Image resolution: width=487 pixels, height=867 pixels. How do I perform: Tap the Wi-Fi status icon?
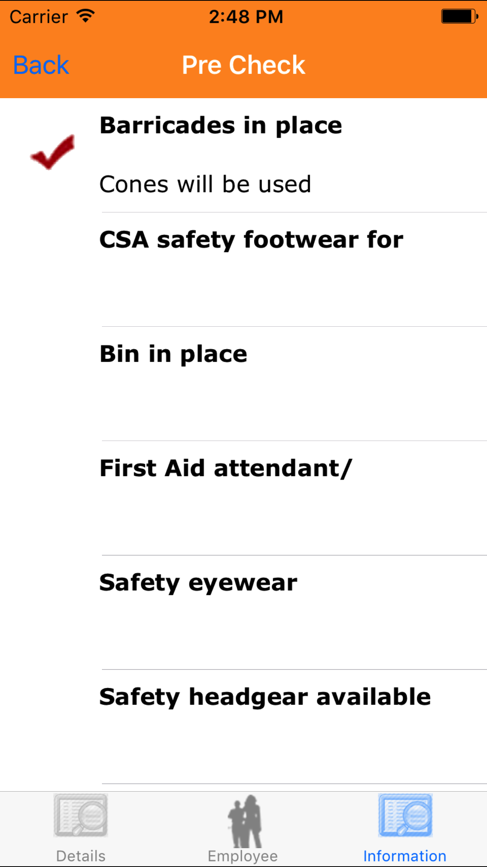click(85, 16)
